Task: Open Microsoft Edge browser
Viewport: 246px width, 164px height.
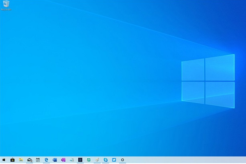Action: [x=47, y=159]
